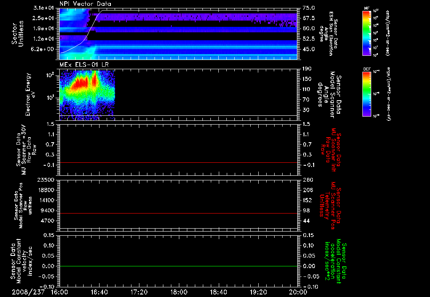Click the '3.1e+01' sector tick label

coord(44,8)
